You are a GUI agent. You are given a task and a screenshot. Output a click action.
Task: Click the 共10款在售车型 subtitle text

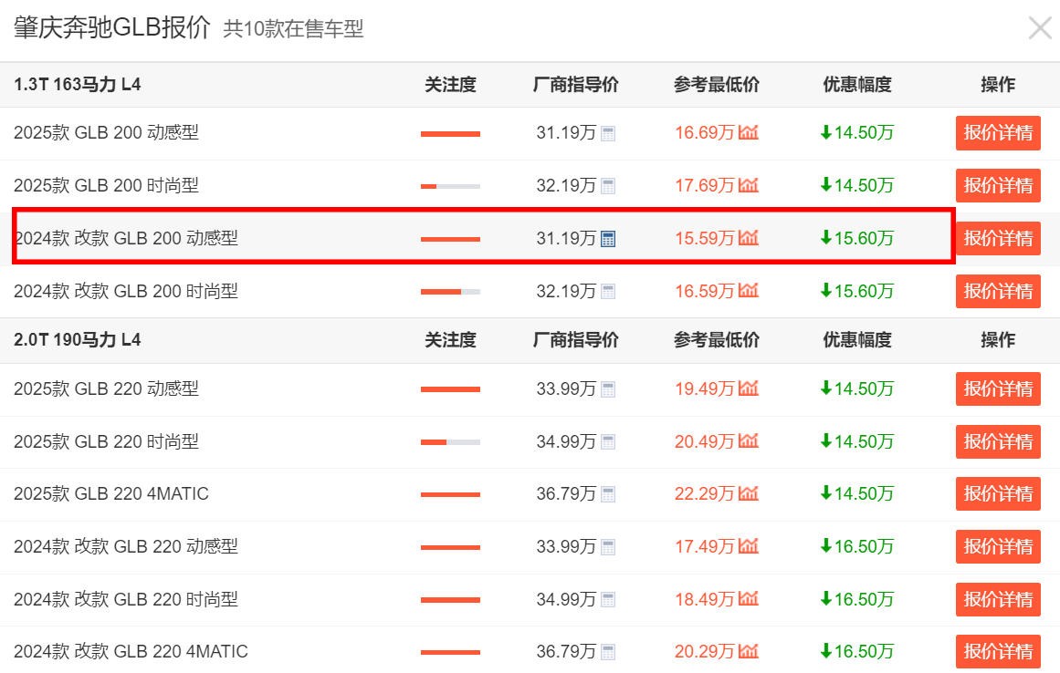[x=293, y=28]
